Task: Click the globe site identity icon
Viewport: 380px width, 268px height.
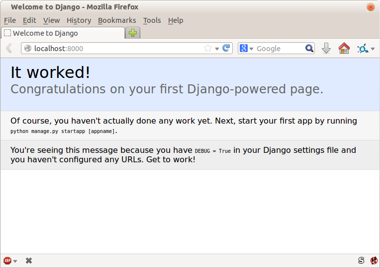Action: click(28, 48)
